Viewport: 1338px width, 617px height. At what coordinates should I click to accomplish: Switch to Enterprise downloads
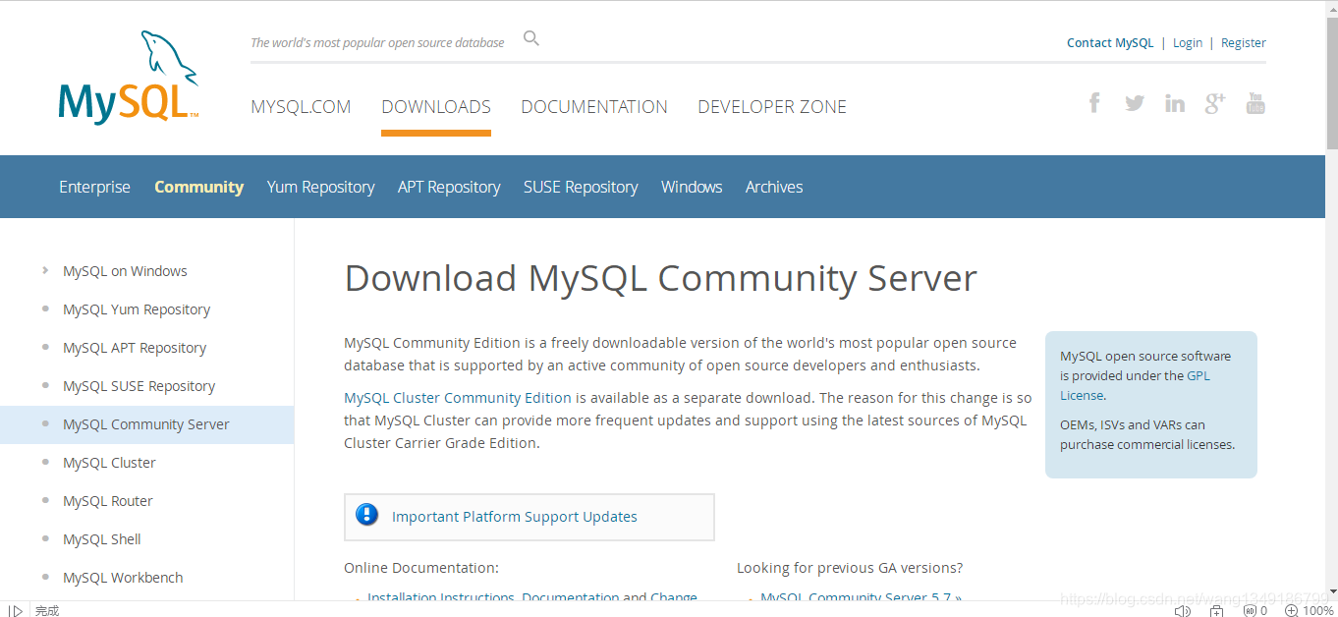click(x=94, y=187)
